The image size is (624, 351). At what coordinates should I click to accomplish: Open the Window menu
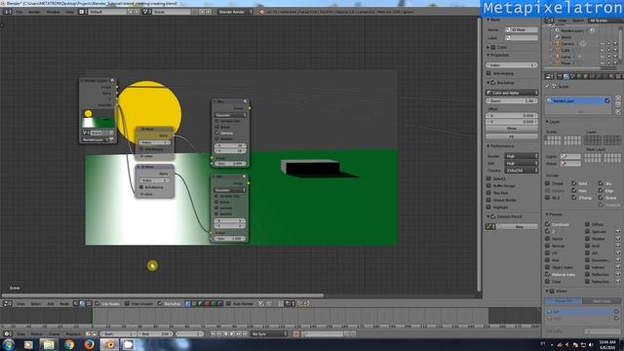point(53,12)
